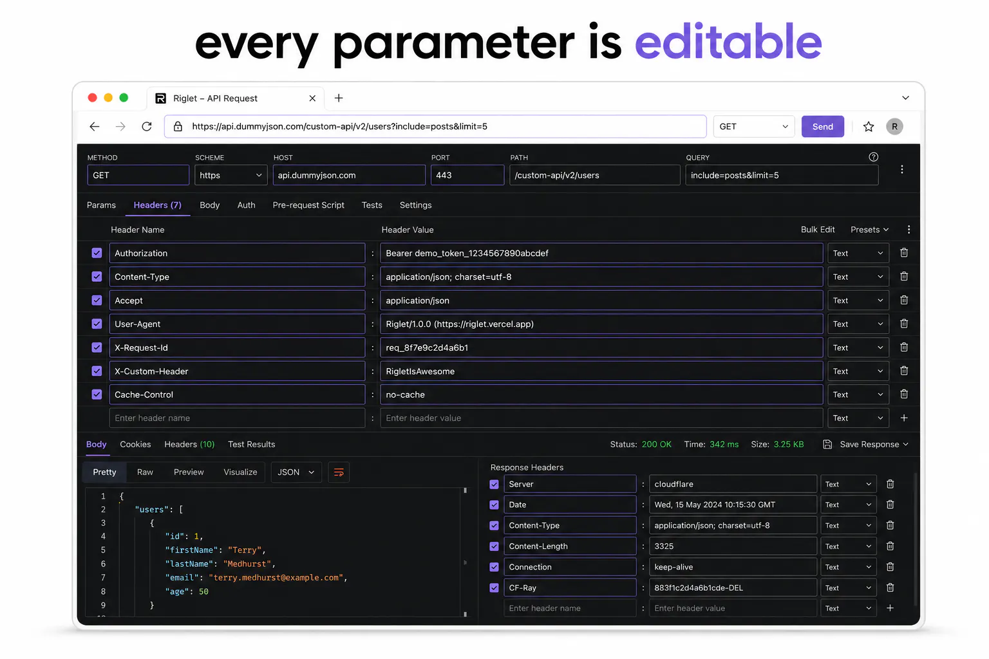Uncheck the X-Request-Id header checkbox
Viewport: 989px width, 659px height.
tap(97, 348)
